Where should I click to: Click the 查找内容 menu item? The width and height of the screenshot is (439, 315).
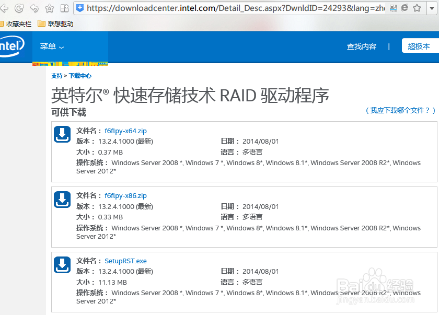click(x=362, y=46)
